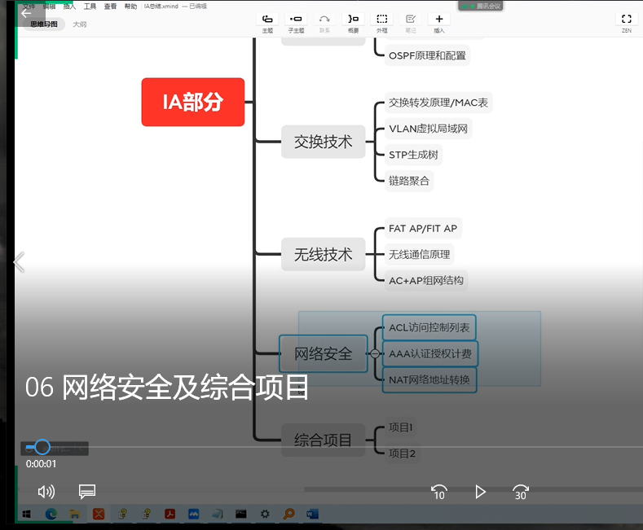Collapse the 网络安全 branch with the minus toggle

tap(374, 354)
